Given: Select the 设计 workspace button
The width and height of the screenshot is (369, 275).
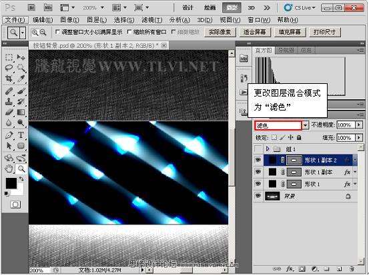Looking at the screenshot, I should (188, 8).
